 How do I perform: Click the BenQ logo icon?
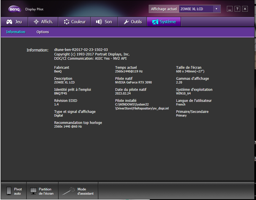tap(15, 9)
